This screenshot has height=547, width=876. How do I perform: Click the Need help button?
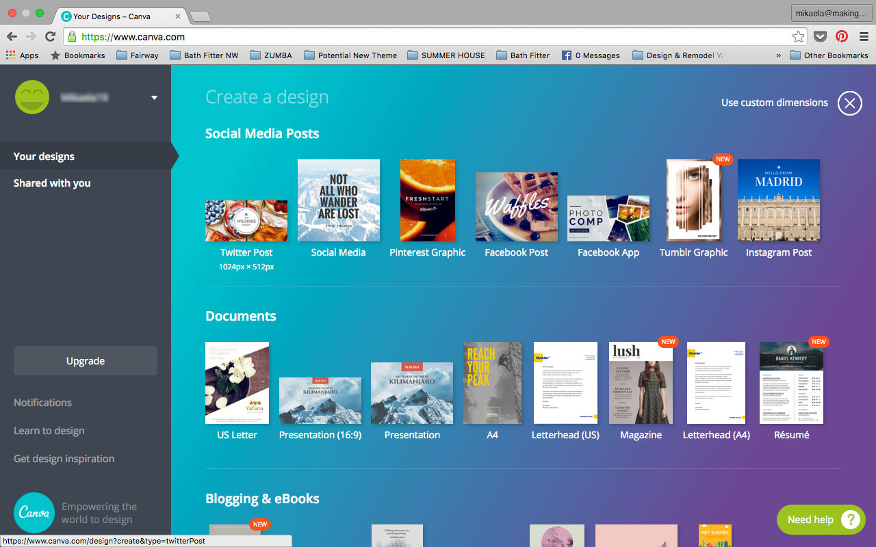[821, 520]
